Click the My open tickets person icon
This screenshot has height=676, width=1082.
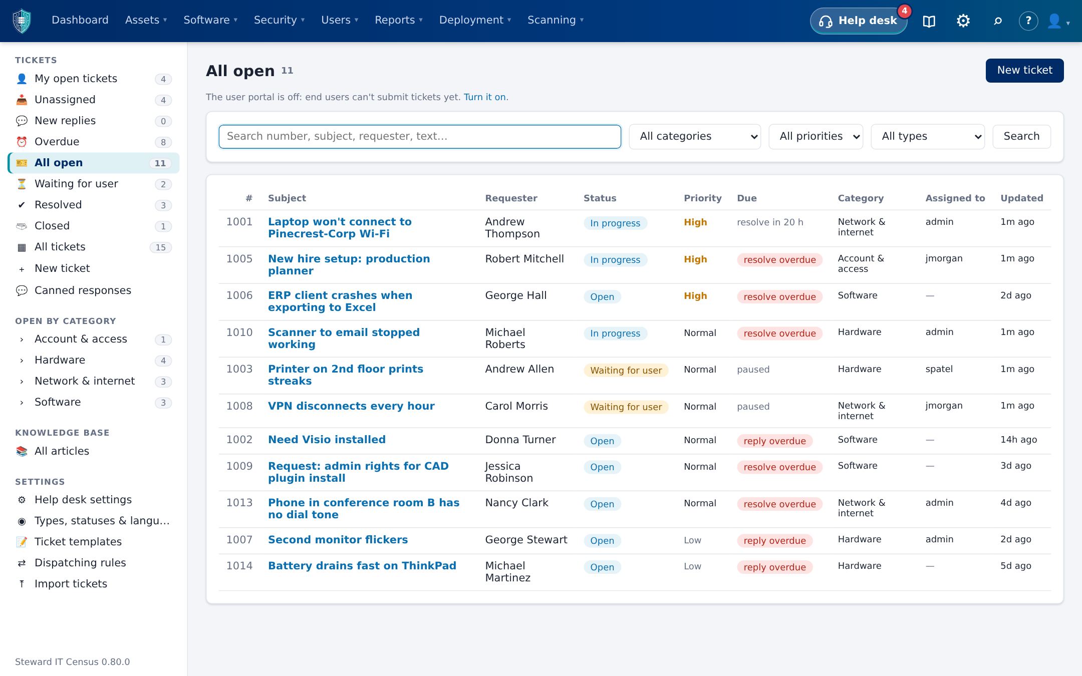click(22, 79)
